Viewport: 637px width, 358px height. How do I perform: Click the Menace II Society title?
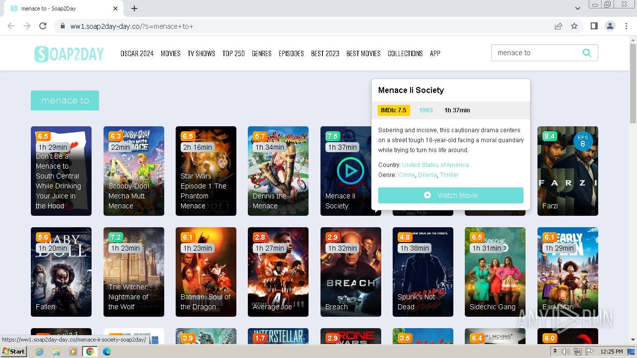(x=411, y=90)
